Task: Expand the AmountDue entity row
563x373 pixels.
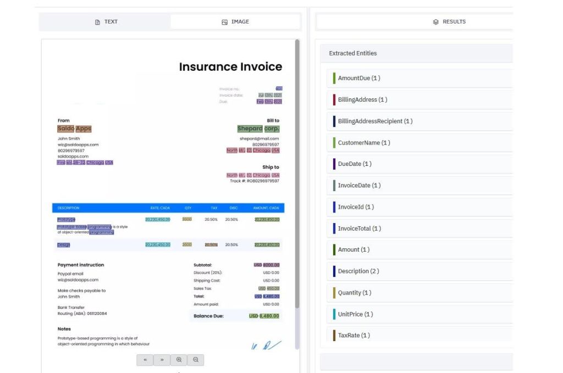Action: [x=416, y=78]
